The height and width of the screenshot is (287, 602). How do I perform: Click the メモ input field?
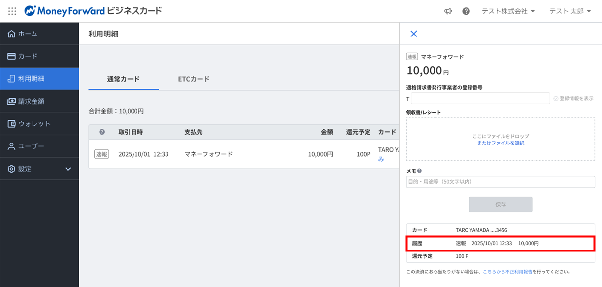click(x=501, y=182)
